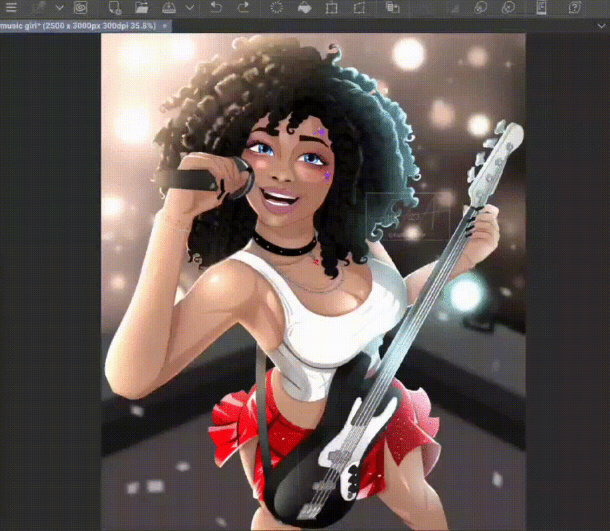This screenshot has width=610, height=531.
Task: Expand the dropdown arrow beside the dimmed icon
Action: click(60, 8)
